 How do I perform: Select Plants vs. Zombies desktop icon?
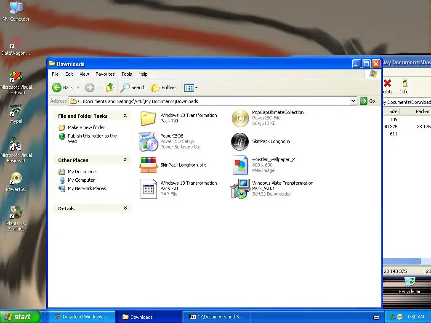[16, 218]
